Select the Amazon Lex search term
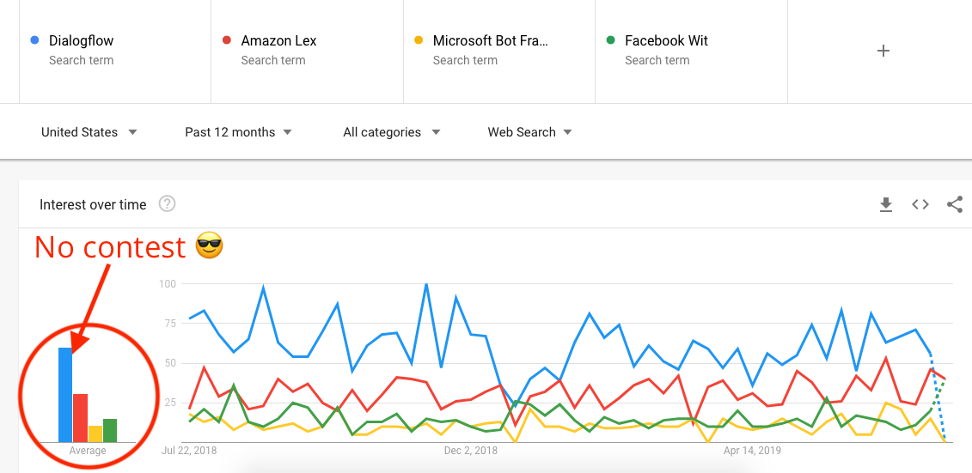The height and width of the screenshot is (473, 972). pos(308,52)
